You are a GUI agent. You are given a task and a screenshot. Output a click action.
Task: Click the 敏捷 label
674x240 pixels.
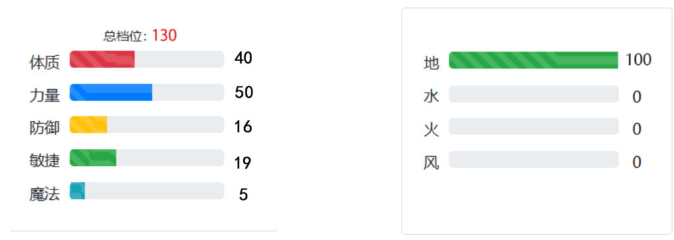point(44,160)
